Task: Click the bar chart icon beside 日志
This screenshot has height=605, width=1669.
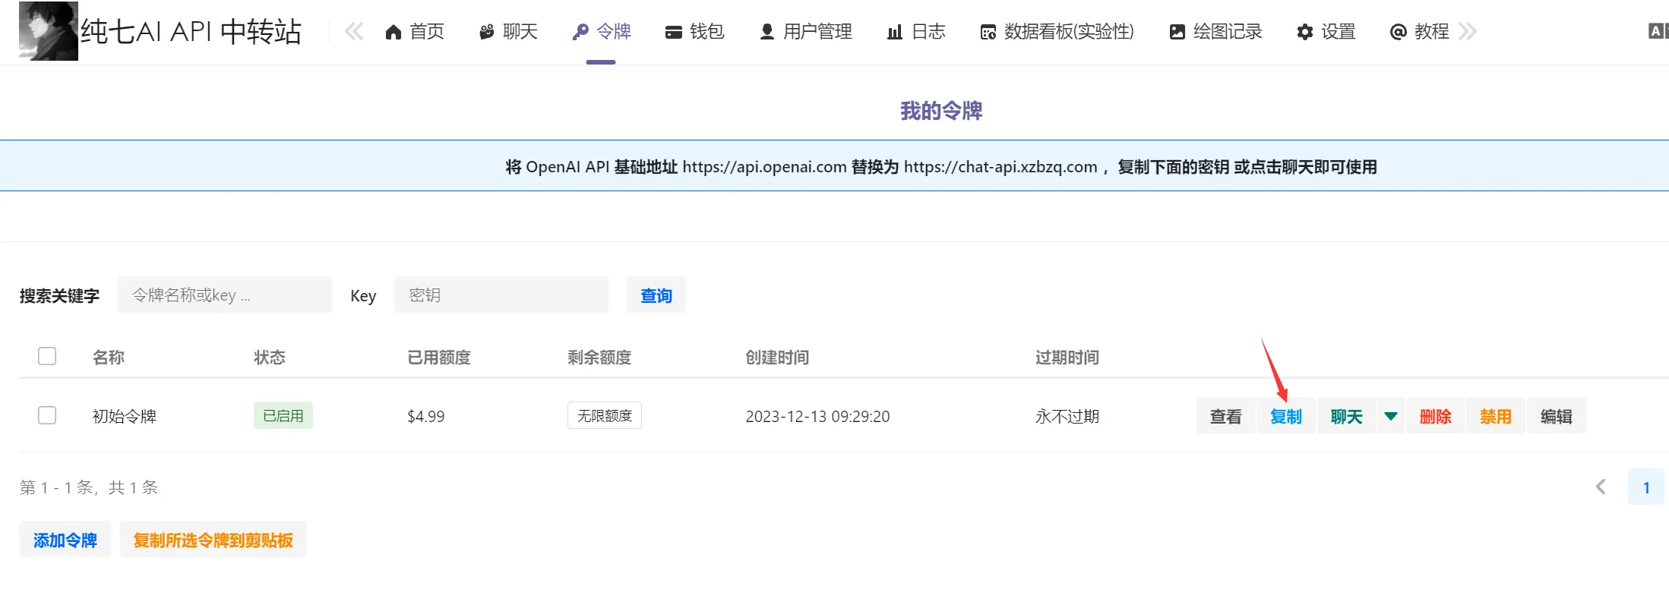Action: click(x=895, y=32)
